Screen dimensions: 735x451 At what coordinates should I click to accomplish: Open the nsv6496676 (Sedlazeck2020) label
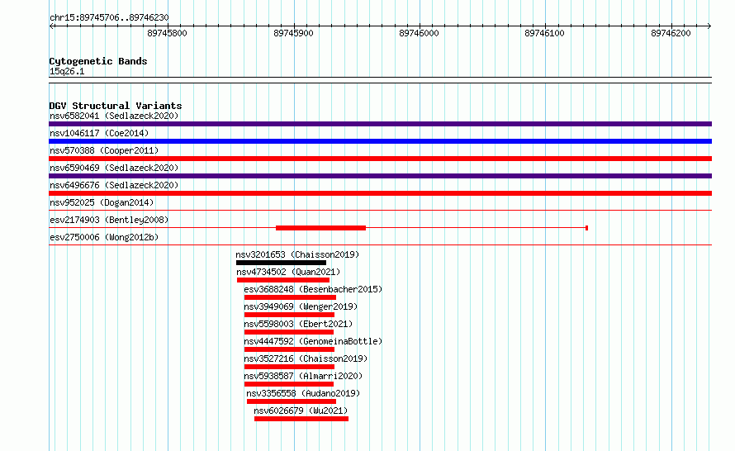[114, 185]
